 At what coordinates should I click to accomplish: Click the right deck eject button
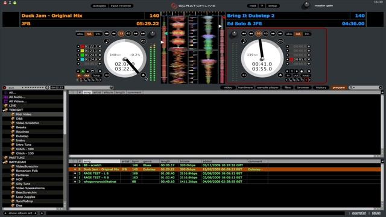(280, 75)
